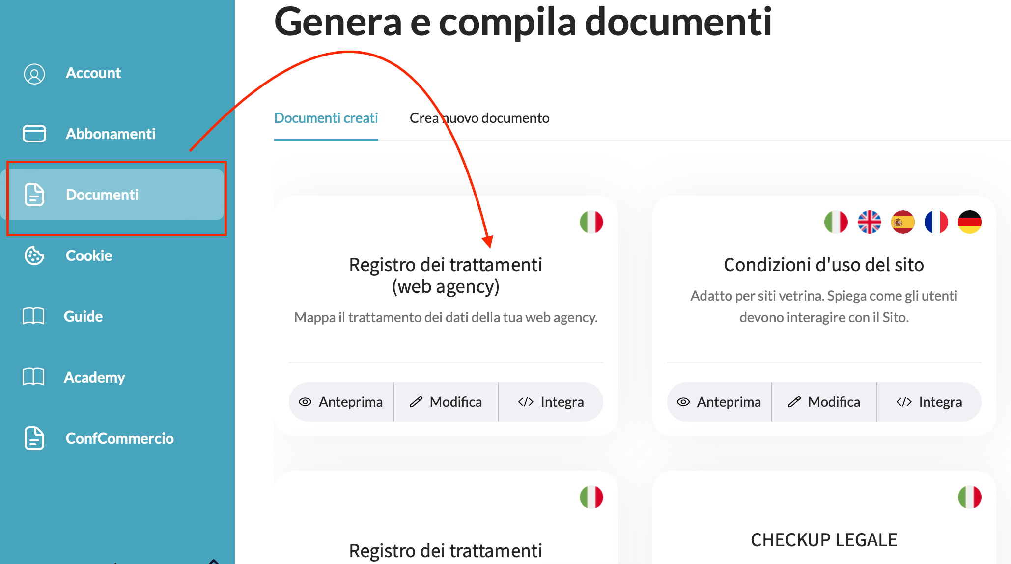The image size is (1011, 564).
Task: Click the Cookie icon in sidebar
Action: 34,255
